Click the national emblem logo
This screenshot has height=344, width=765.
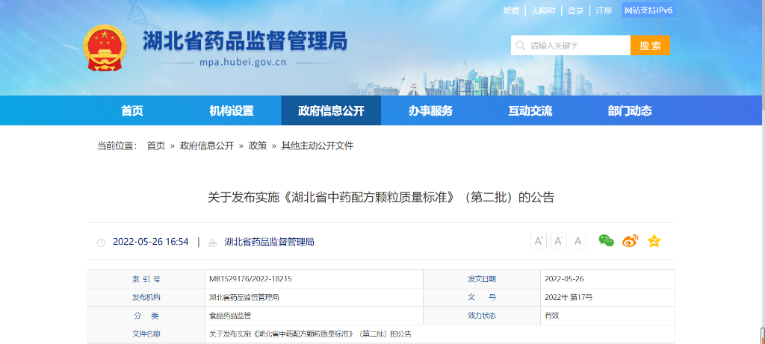105,50
